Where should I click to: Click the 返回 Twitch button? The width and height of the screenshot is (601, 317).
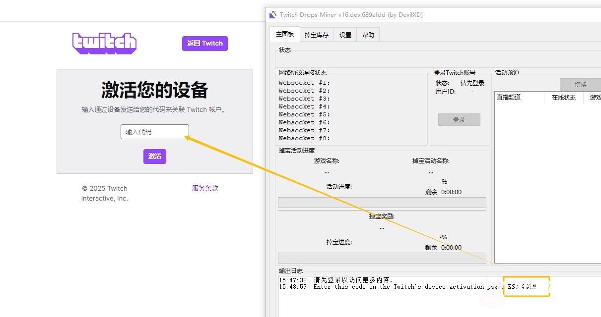205,44
